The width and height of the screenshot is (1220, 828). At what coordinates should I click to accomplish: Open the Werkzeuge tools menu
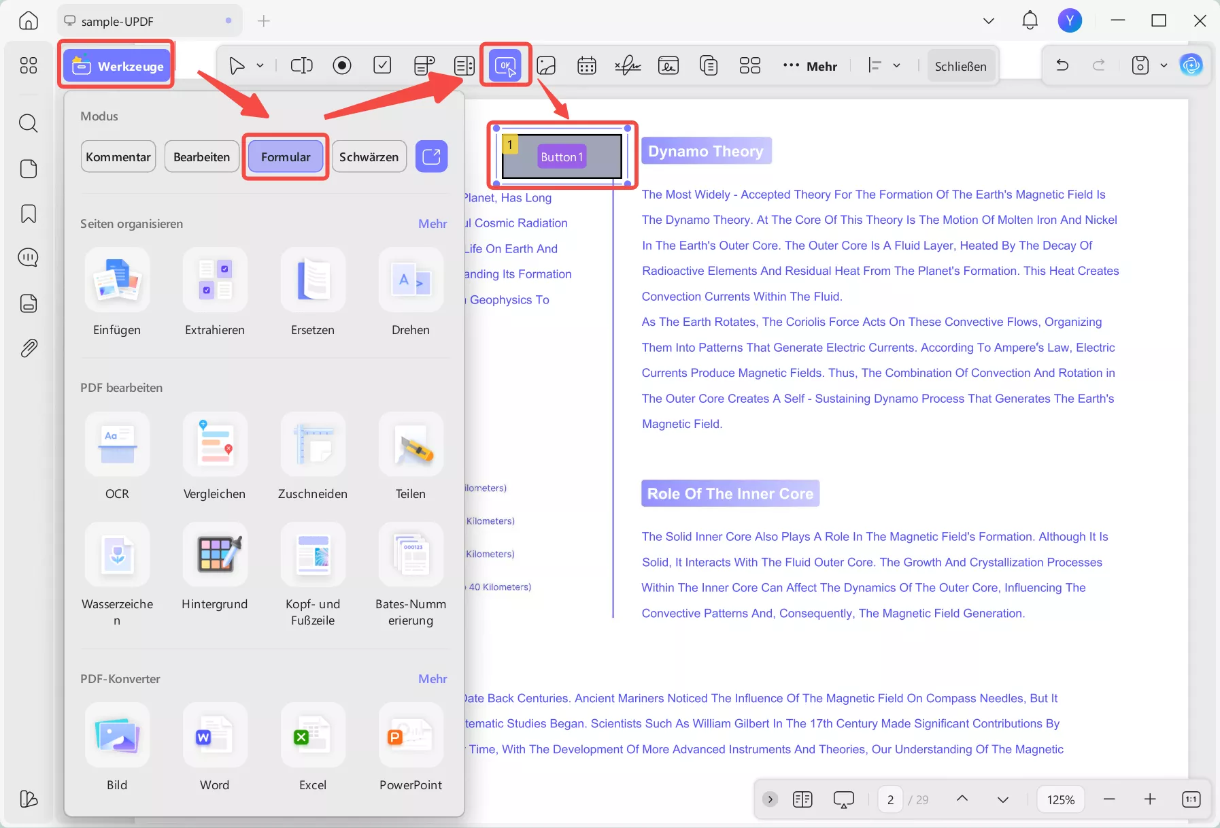coord(117,66)
